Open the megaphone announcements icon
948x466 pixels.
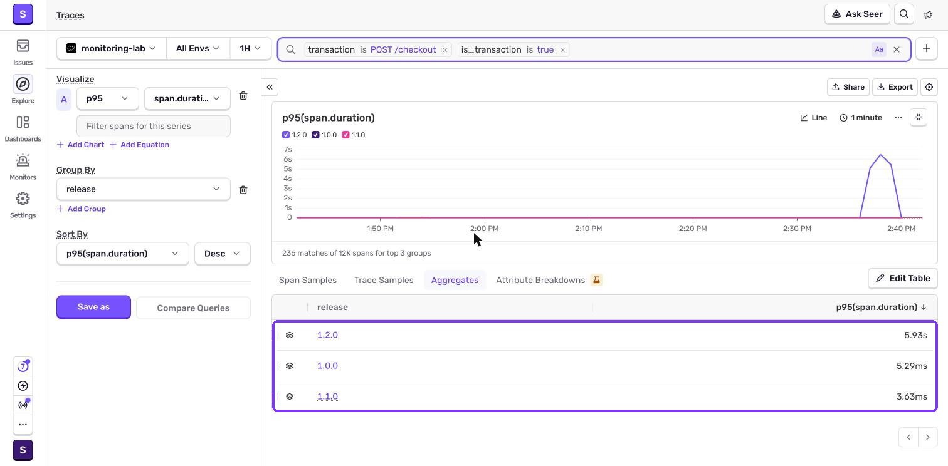click(929, 14)
